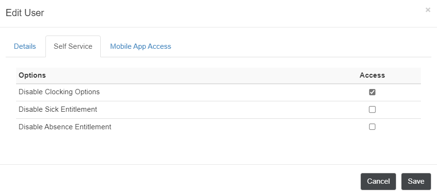Screen dimensions: 437x196
Task: Click the Edit User dialog title
Action: 25,13
